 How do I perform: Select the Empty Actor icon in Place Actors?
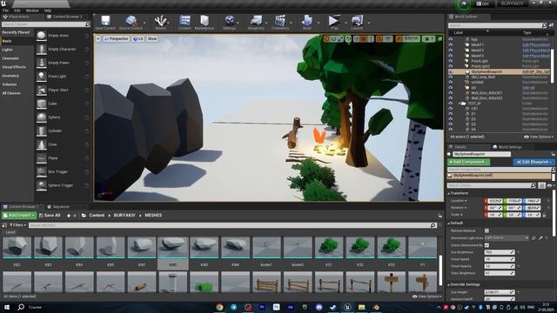point(42,36)
